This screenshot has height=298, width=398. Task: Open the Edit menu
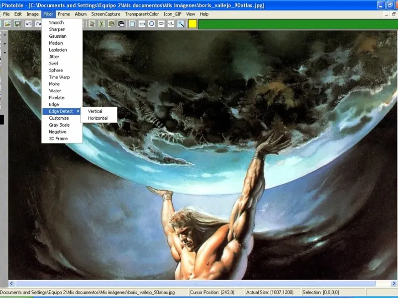click(18, 14)
